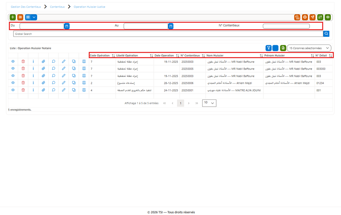Open attachments paperclip for row 20250005
Image resolution: width=341 pixels, height=215 pixels.
pos(43,69)
